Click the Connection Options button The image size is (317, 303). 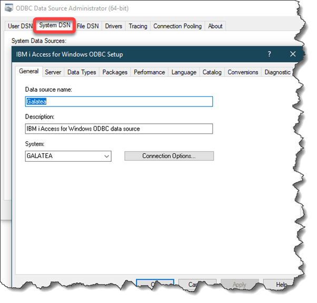pyautogui.click(x=169, y=156)
